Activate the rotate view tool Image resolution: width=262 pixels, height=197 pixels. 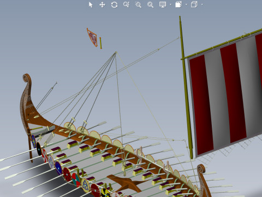pos(114,5)
